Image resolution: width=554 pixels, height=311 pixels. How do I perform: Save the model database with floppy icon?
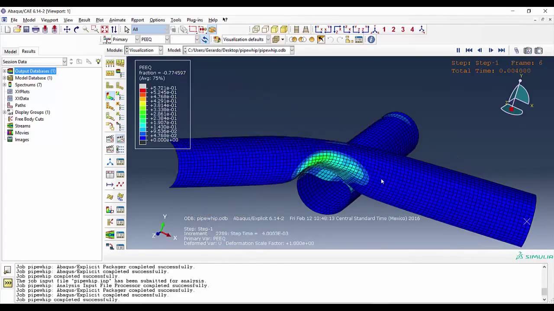26,29
